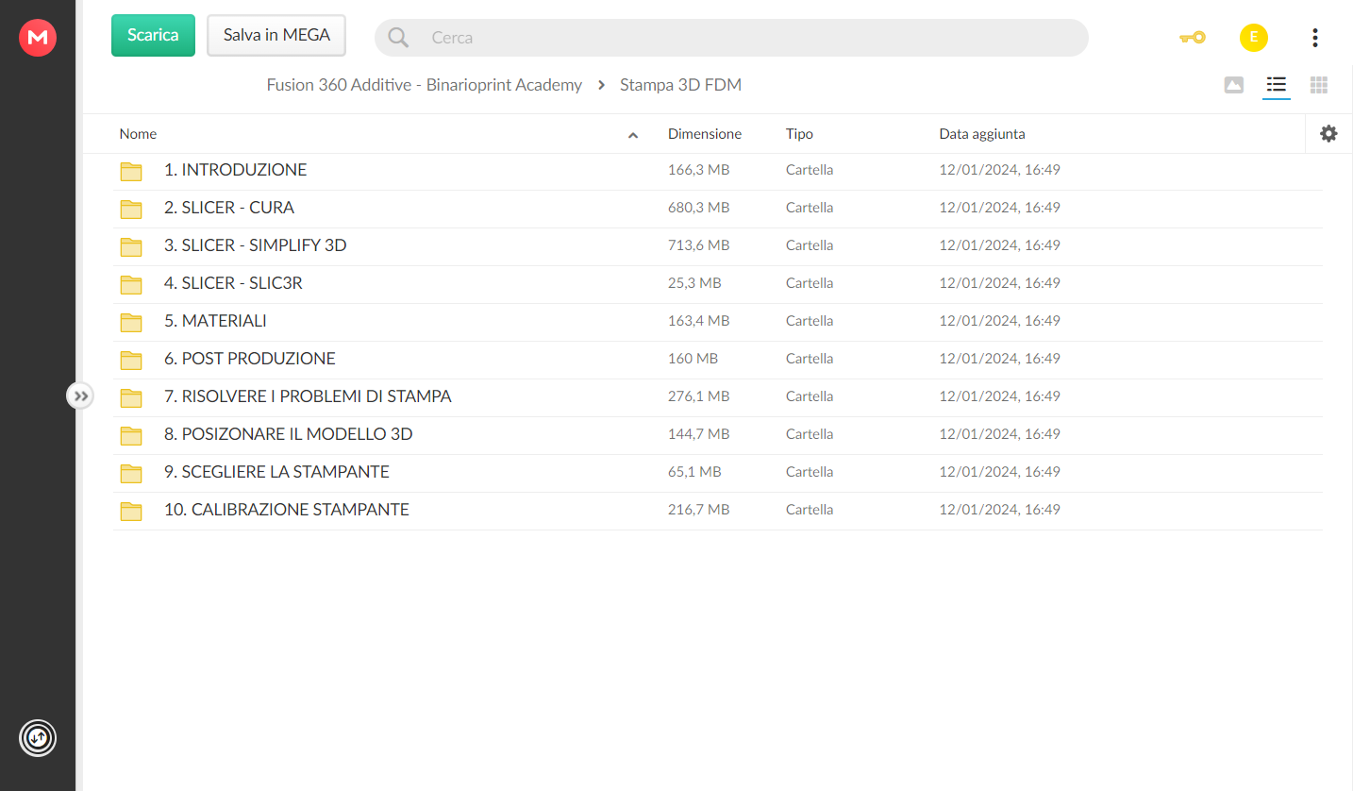Switch to image gallery view icon
1353x791 pixels.
click(1233, 85)
